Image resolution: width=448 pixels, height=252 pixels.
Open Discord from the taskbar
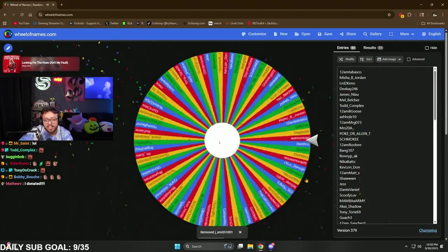pyautogui.click(x=271, y=246)
